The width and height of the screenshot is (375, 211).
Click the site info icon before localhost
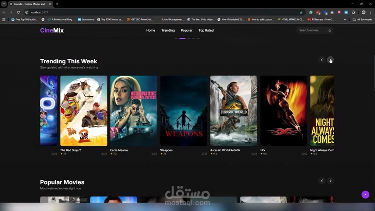(x=27, y=12)
